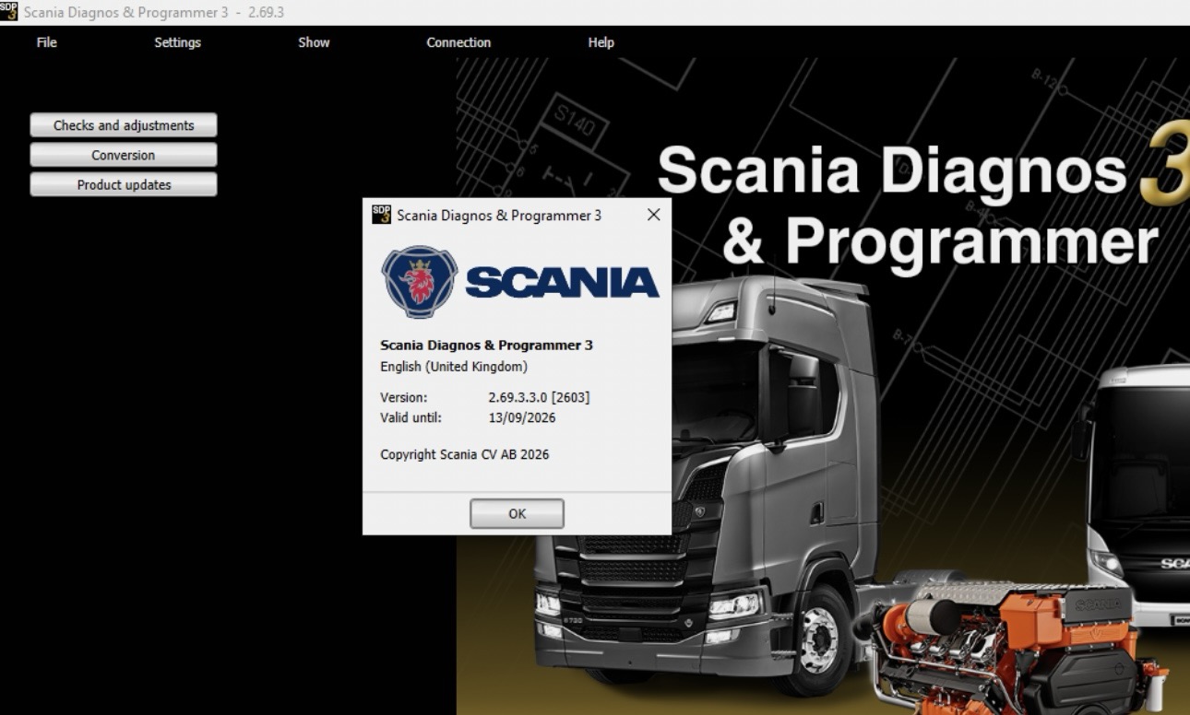Click the "Valid until:" label in the dialog

click(411, 417)
